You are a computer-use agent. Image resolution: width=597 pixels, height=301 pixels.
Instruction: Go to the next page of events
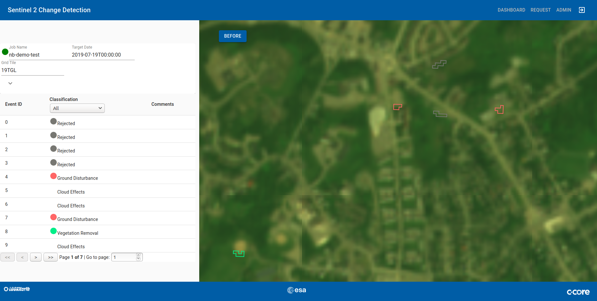click(36, 257)
